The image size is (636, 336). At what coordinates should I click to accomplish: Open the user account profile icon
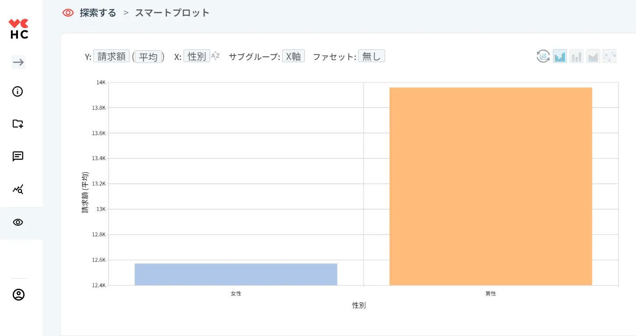point(18,294)
